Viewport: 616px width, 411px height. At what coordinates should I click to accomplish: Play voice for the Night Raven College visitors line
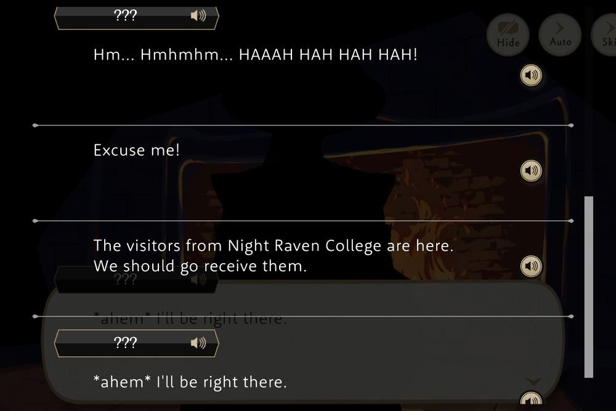(531, 266)
